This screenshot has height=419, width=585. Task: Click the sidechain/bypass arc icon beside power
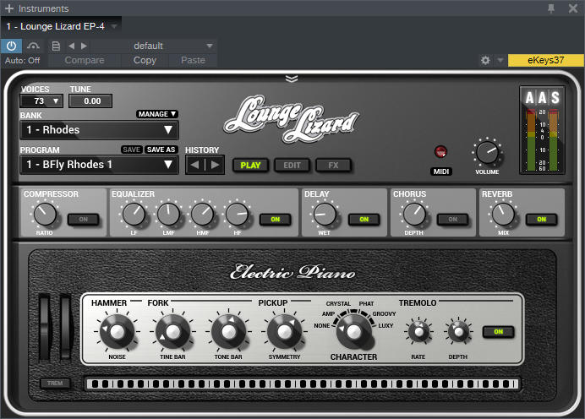click(x=33, y=46)
